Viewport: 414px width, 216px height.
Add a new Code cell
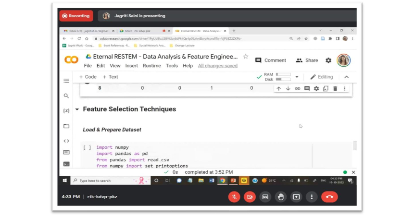coord(88,77)
